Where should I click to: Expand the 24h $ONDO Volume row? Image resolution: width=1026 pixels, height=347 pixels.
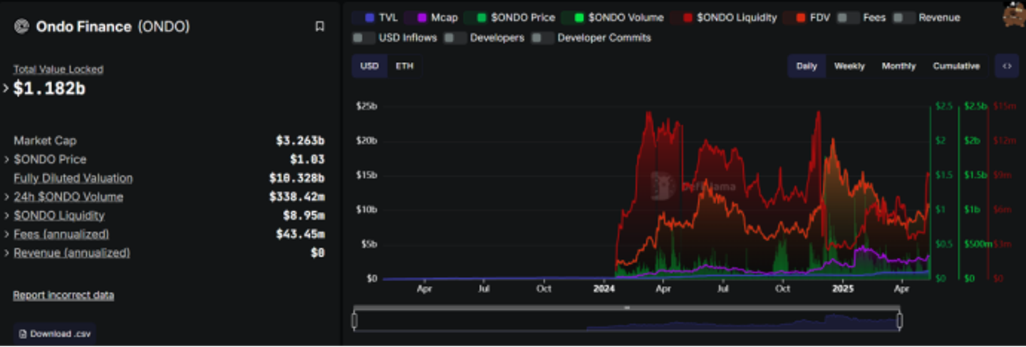(x=6, y=197)
